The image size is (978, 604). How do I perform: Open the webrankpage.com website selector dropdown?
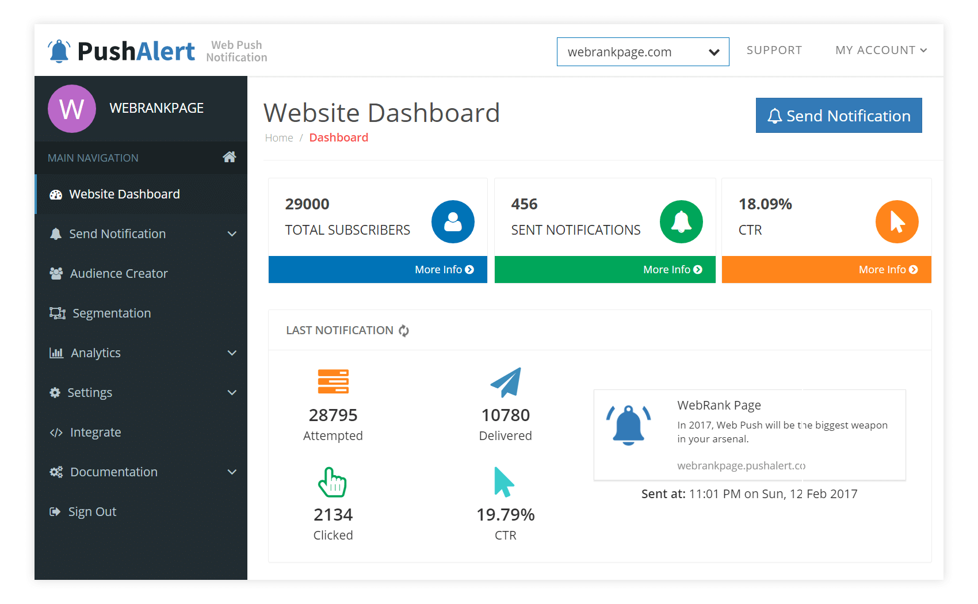coord(643,52)
